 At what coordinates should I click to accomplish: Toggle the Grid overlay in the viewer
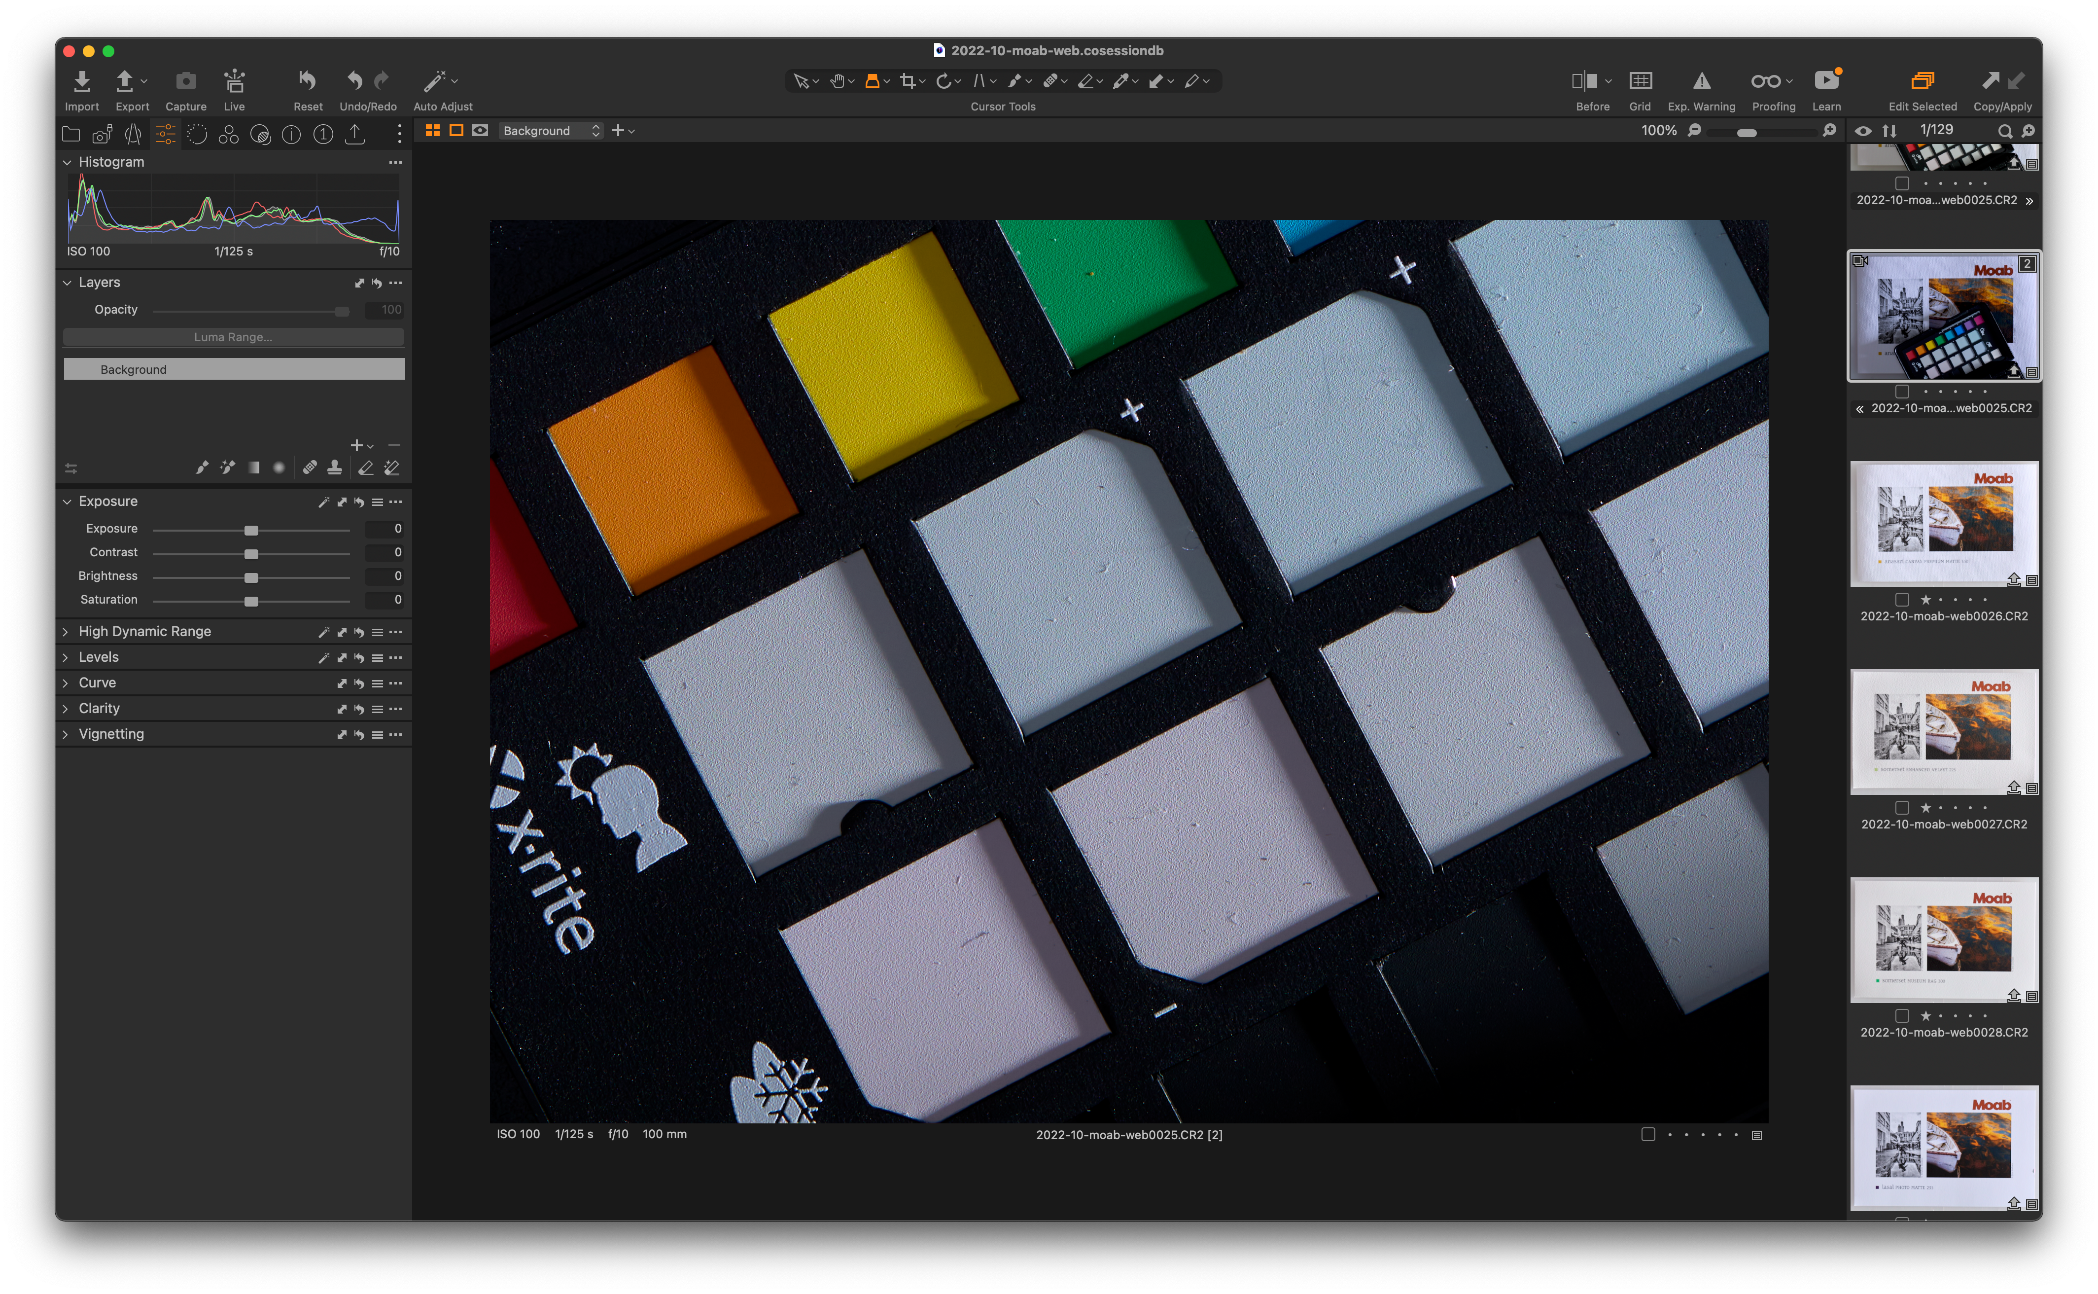pos(1641,81)
